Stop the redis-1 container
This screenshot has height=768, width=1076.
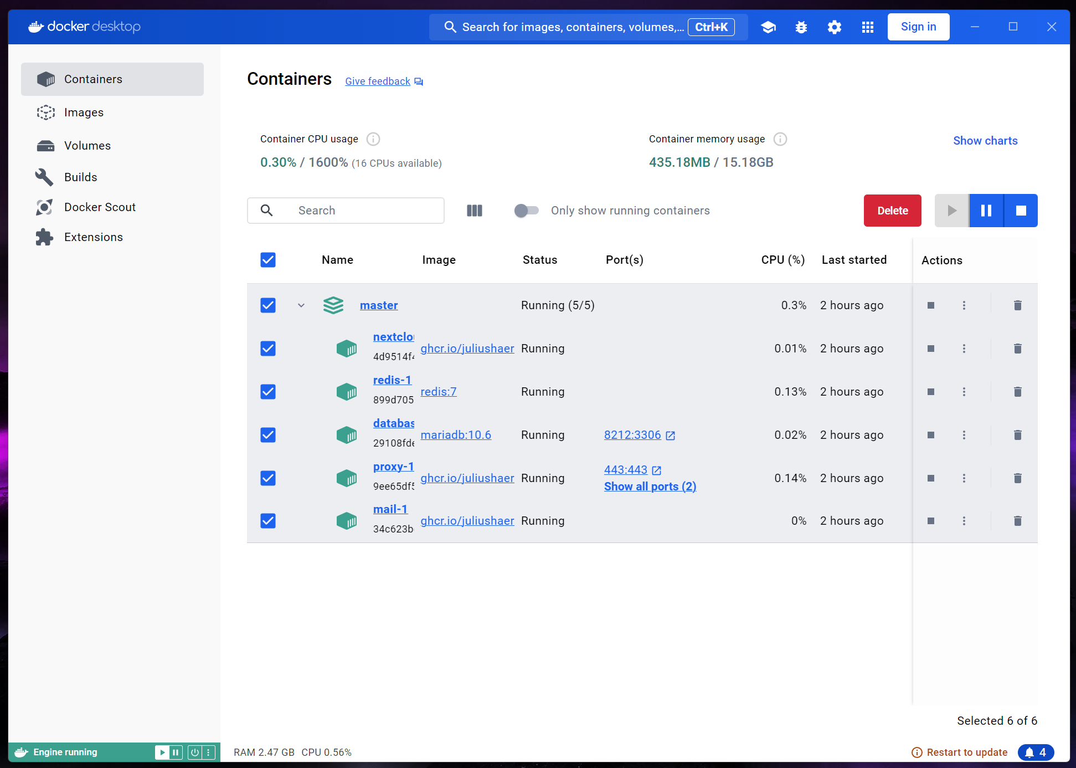931,392
